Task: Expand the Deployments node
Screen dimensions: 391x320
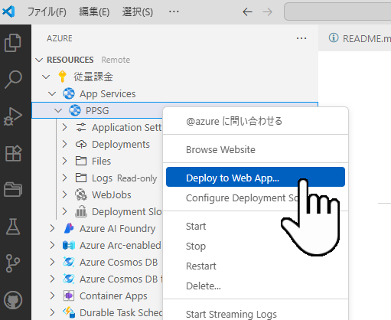Action: (x=65, y=144)
